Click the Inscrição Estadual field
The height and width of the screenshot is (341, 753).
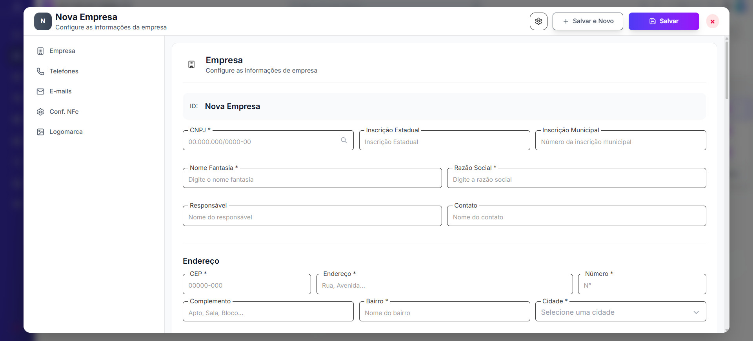[444, 142]
